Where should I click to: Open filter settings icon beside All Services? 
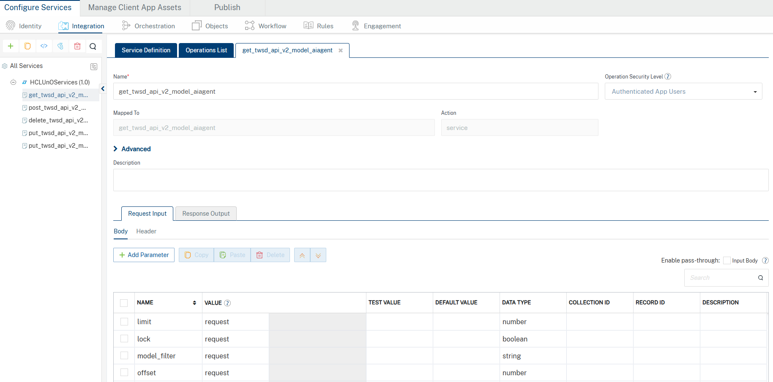[94, 67]
